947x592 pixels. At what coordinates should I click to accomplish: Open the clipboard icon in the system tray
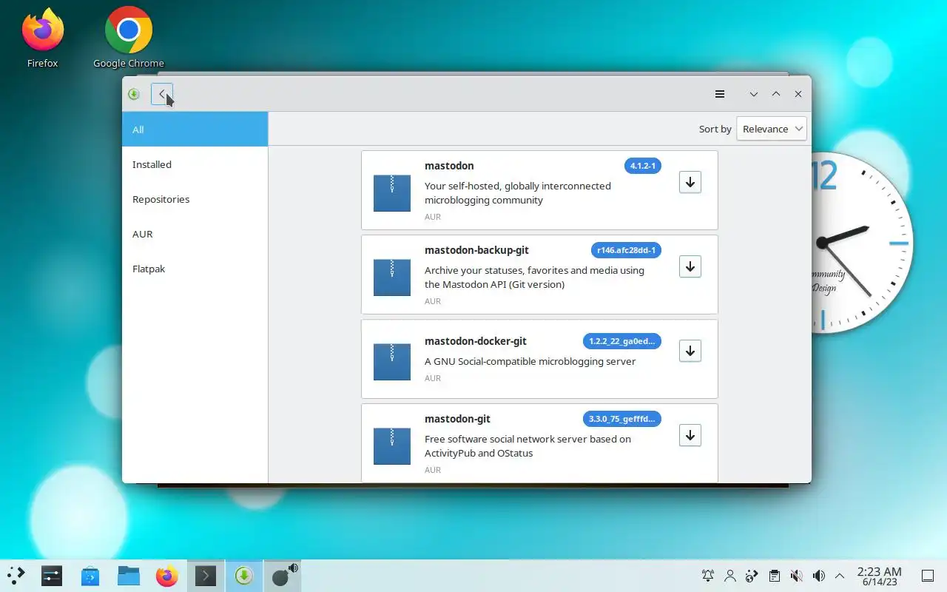pos(775,576)
